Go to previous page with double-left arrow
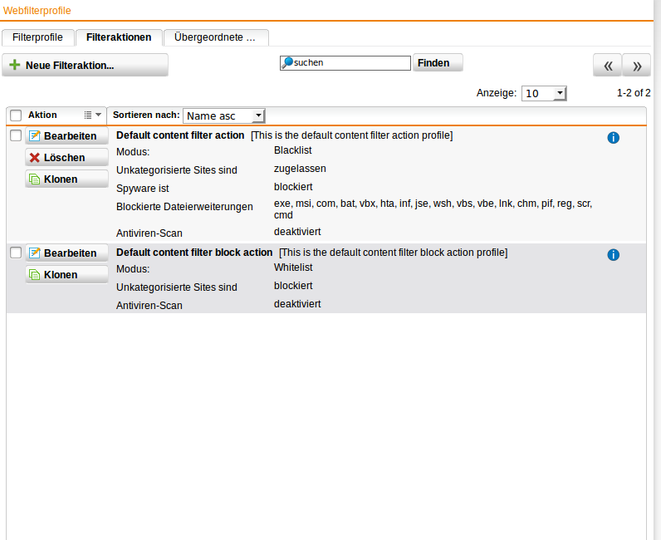661x540 pixels. coord(607,66)
